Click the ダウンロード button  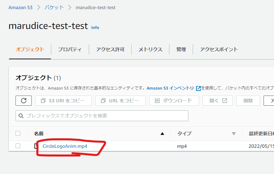coord(174,101)
